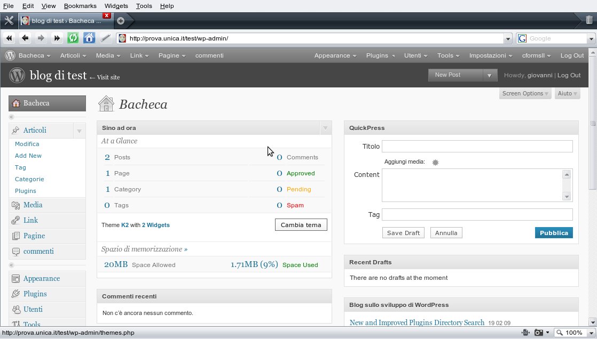Click the QuickPress Titolo field
This screenshot has height=339, width=597.
coord(477,147)
